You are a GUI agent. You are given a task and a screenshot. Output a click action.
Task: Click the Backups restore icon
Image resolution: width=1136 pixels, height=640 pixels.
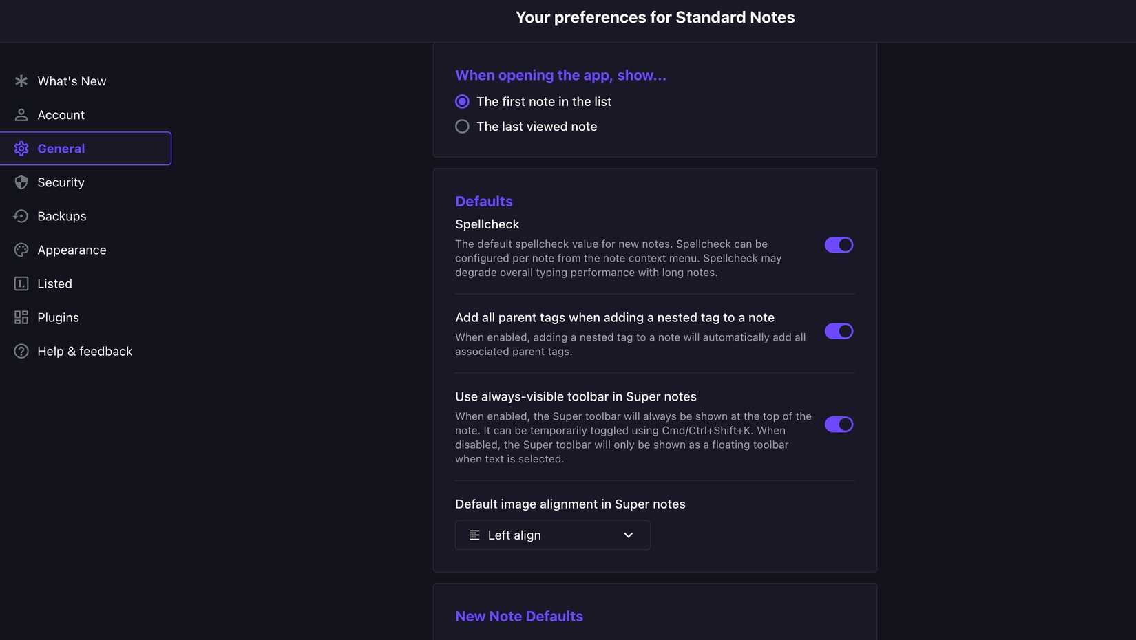21,216
